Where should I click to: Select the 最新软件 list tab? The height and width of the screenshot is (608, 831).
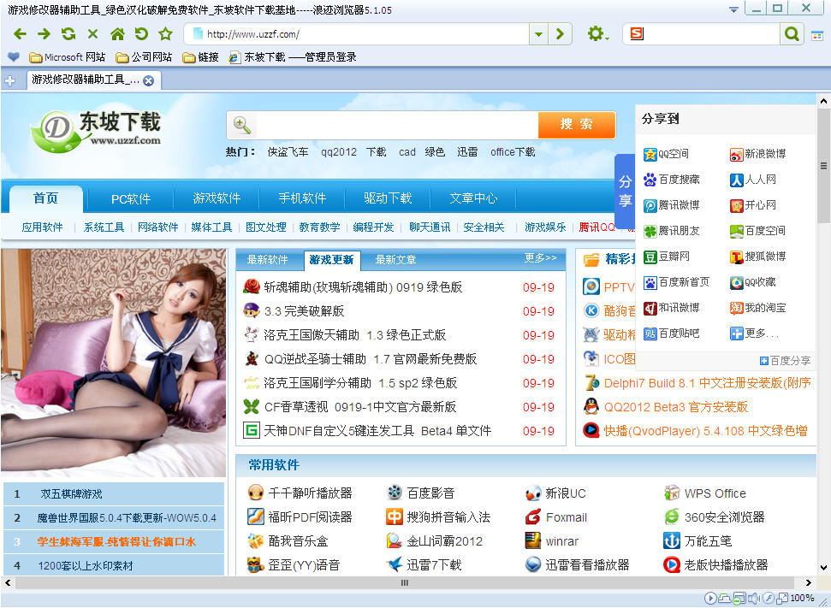tap(267, 259)
